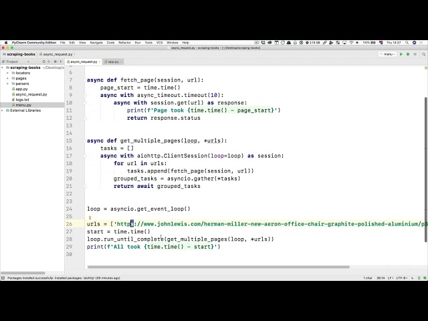Open the View menu
Viewport: 428px width, 321px height.
pyautogui.click(x=82, y=43)
